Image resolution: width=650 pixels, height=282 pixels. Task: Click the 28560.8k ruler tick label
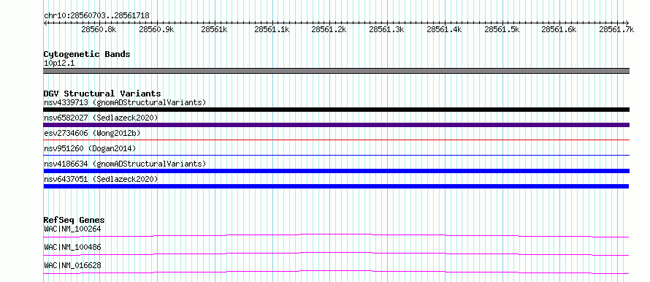pos(99,30)
